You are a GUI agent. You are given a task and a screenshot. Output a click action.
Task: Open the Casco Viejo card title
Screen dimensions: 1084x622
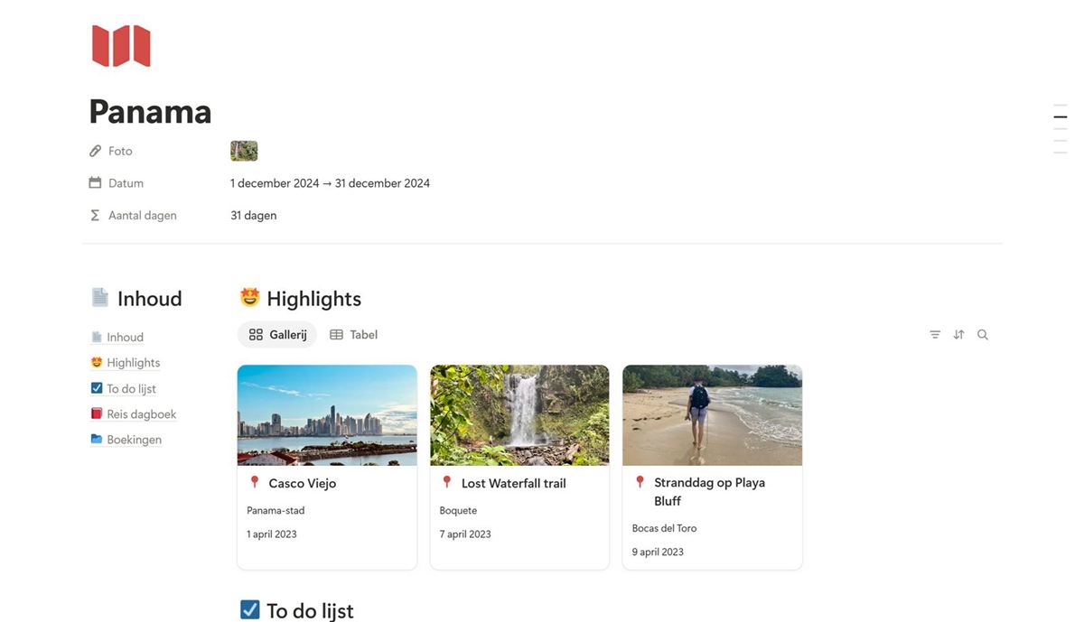click(302, 484)
